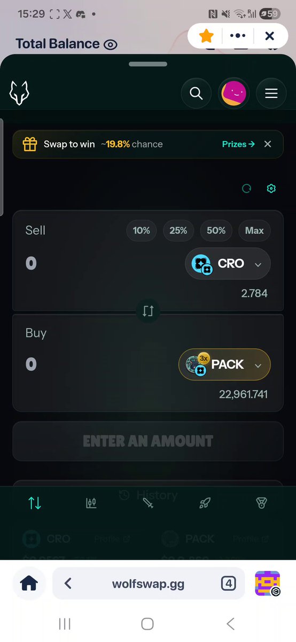Dismiss the Swap to win banner
The width and height of the screenshot is (296, 642).
click(268, 144)
